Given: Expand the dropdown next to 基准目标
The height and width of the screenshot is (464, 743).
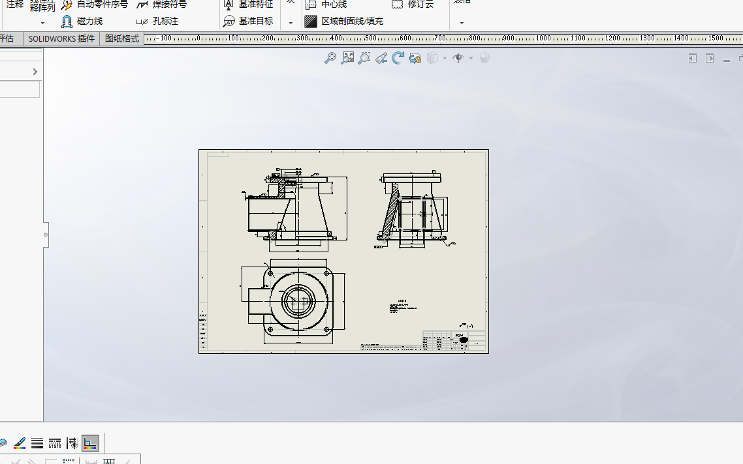Looking at the screenshot, I should 291,23.
